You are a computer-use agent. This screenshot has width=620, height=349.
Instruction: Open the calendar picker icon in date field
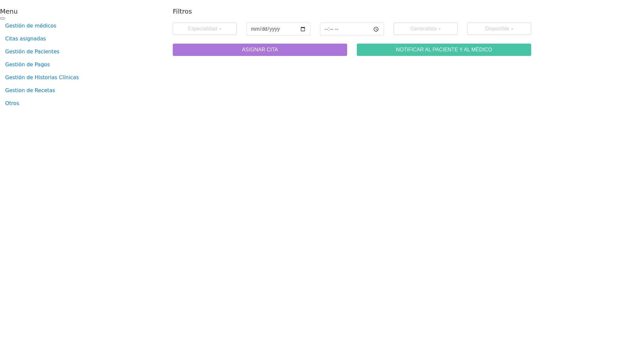click(x=303, y=29)
